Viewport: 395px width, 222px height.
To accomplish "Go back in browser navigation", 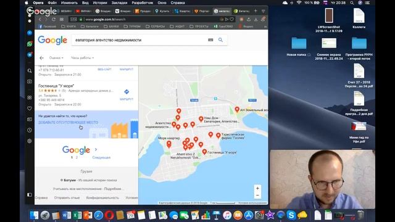I will pyautogui.click(x=39, y=19).
